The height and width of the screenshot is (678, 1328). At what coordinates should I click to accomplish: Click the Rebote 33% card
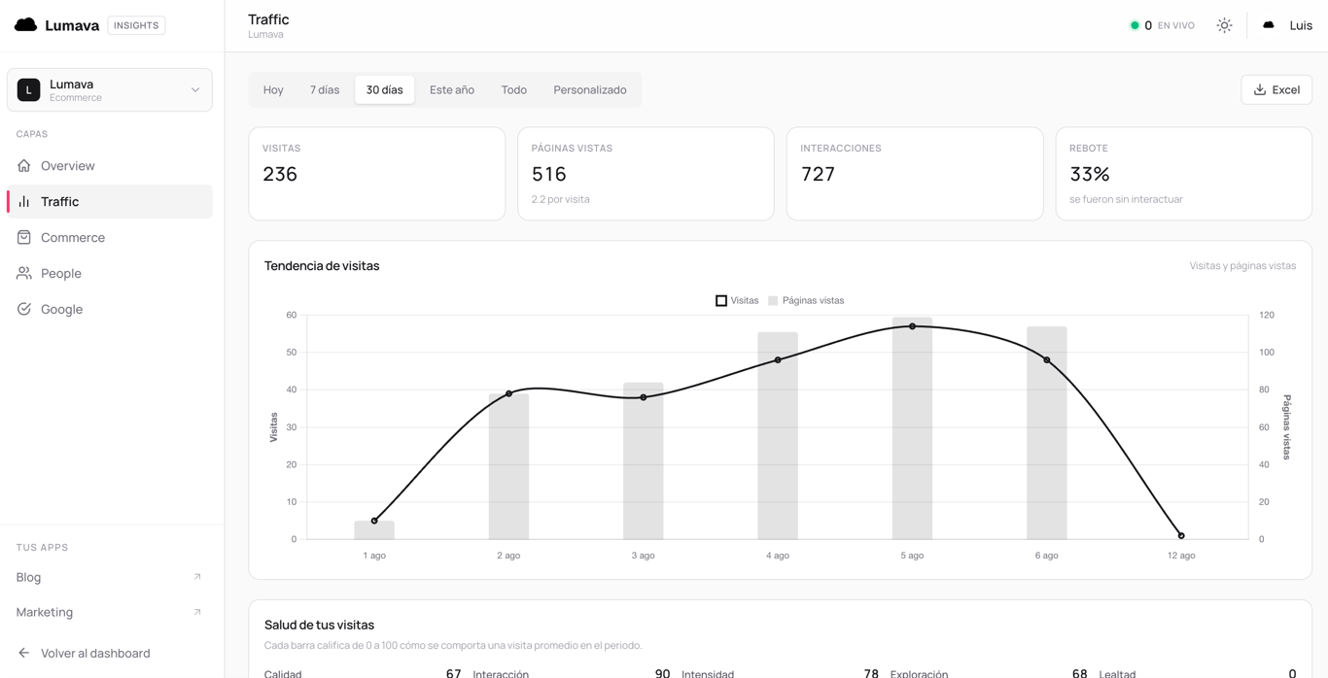[1184, 174]
